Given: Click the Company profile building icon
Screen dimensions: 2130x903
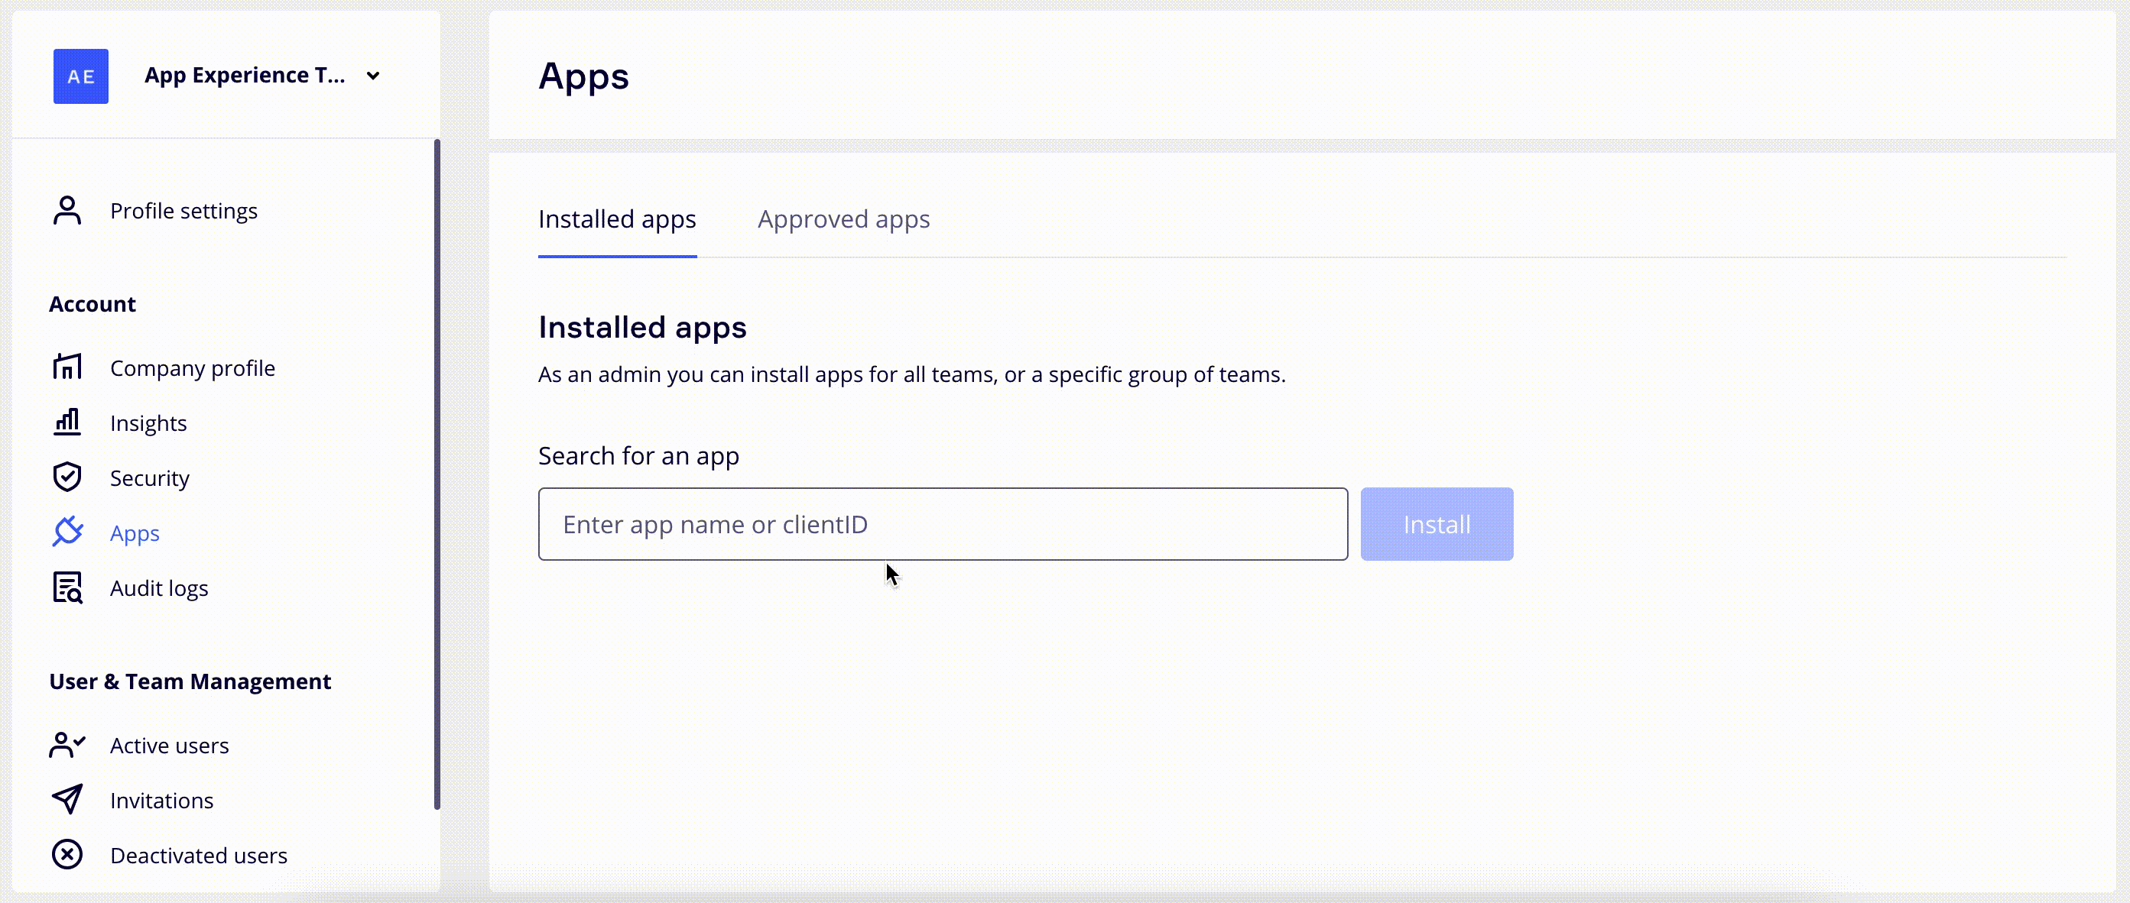Looking at the screenshot, I should 67,367.
